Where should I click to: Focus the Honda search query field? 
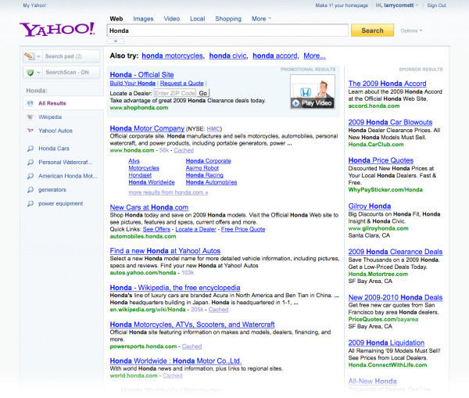coord(227,30)
